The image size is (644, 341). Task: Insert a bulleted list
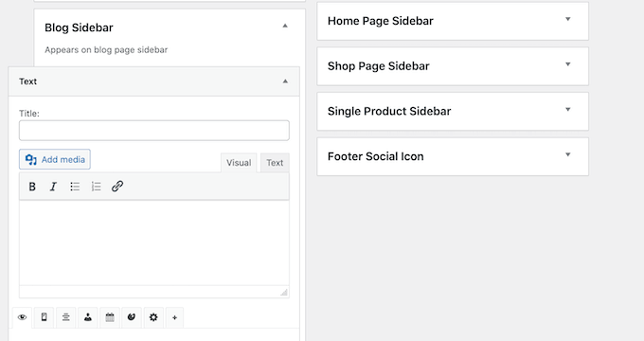click(x=75, y=187)
